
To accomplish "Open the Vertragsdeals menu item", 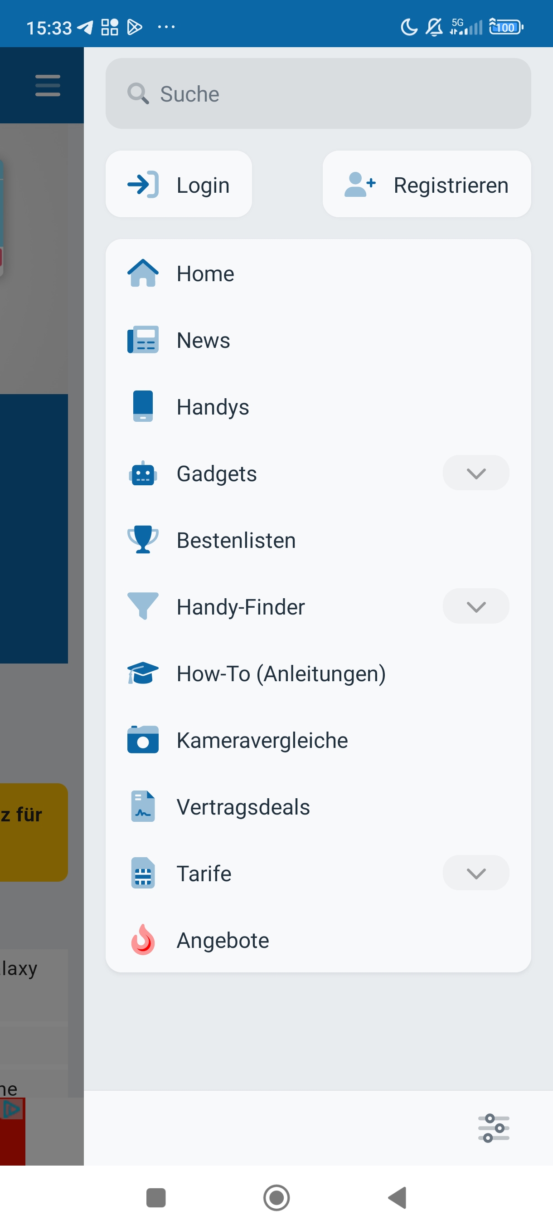I will click(x=318, y=806).
